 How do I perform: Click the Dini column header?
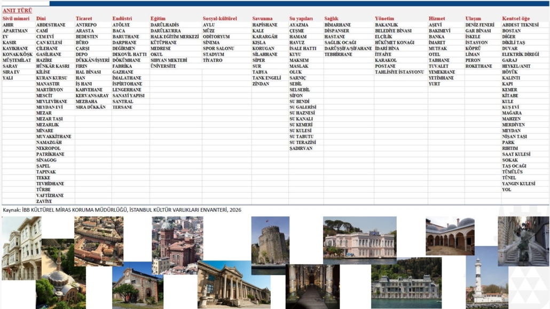[x=41, y=19]
